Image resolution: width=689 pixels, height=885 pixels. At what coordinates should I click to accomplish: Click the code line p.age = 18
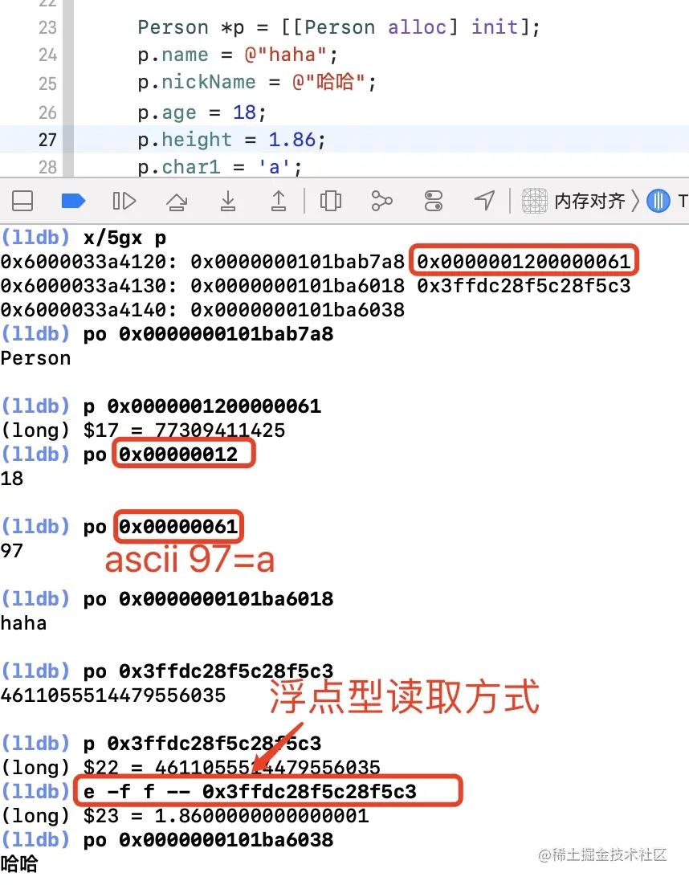pyautogui.click(x=202, y=112)
